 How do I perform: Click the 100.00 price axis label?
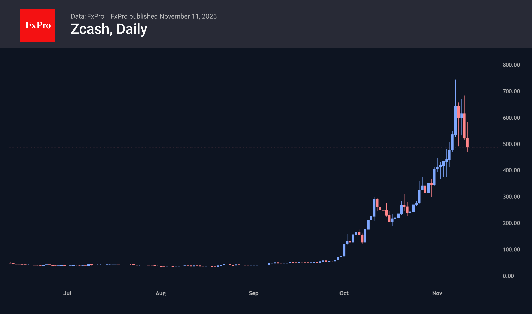point(511,250)
